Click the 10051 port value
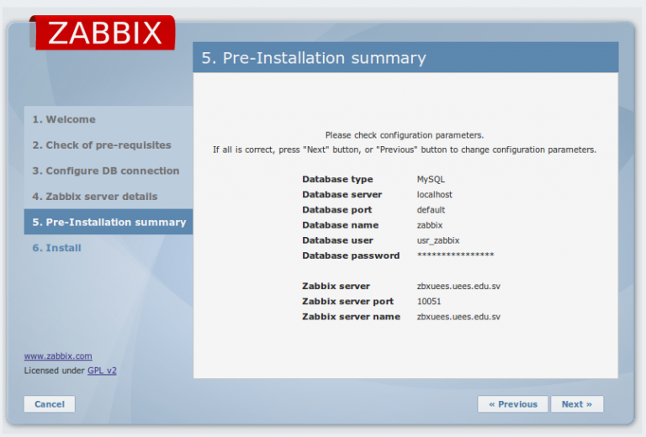 [x=429, y=301]
